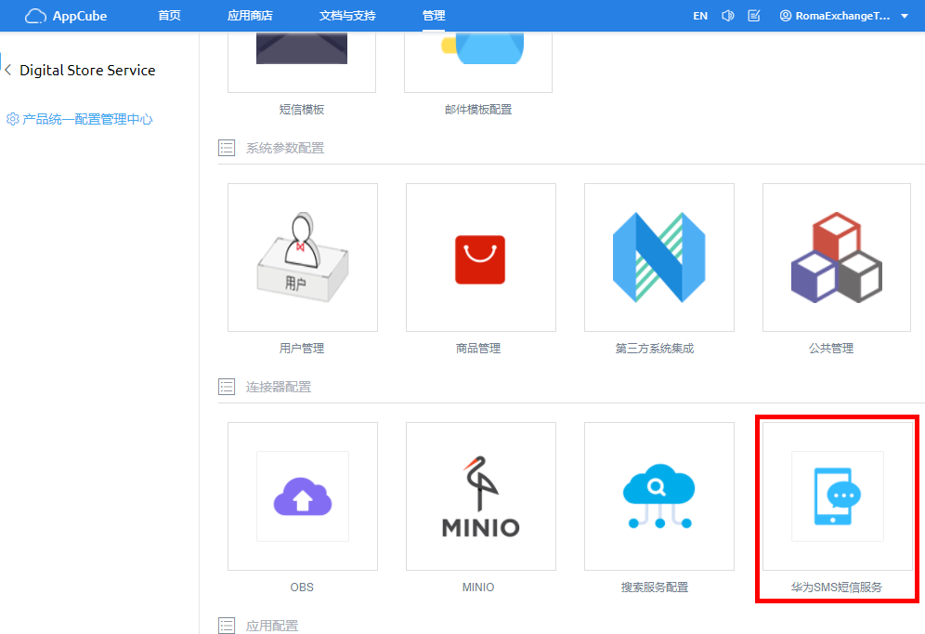Image resolution: width=925 pixels, height=634 pixels.
Task: Click the 第三方系统集成 label
Action: 654,349
